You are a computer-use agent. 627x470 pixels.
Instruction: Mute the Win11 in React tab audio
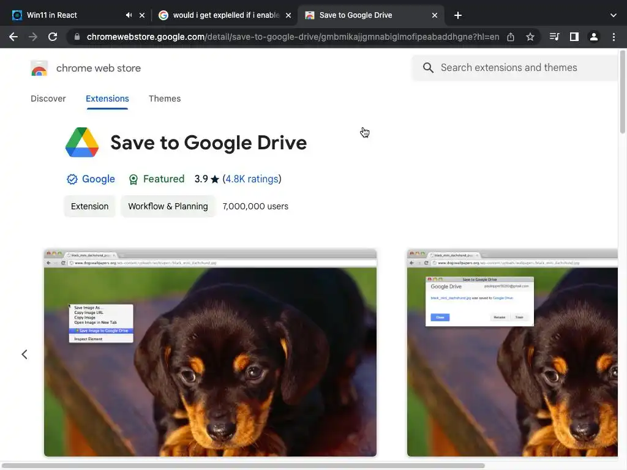point(129,15)
